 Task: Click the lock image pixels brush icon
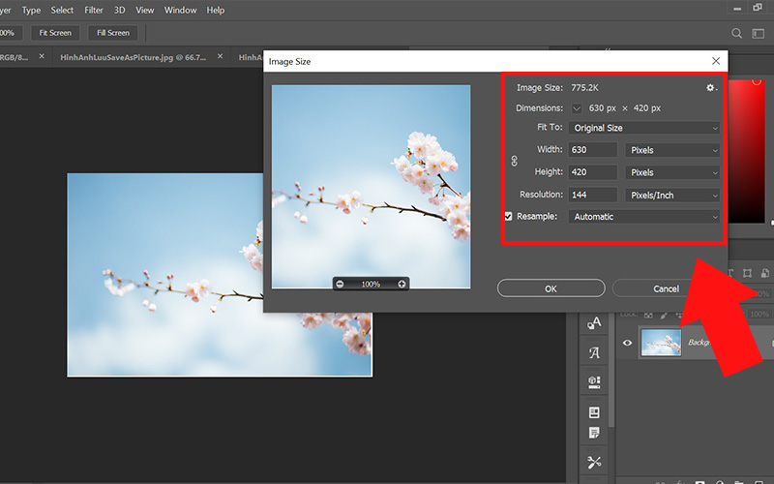tap(665, 315)
